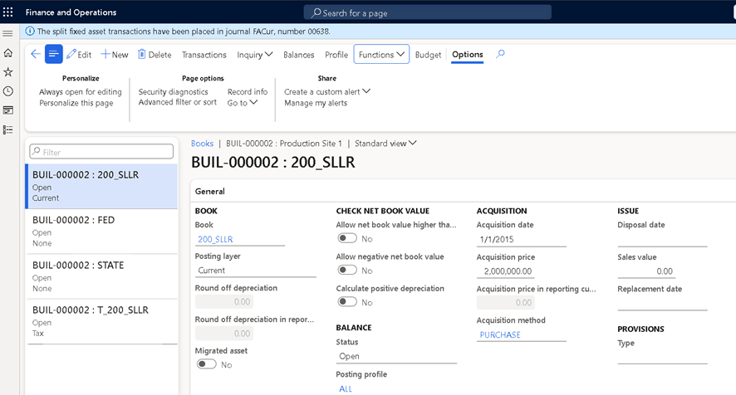Click the Search for a page box

[x=428, y=12]
